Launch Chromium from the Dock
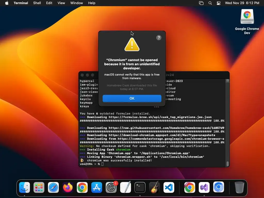The width and height of the screenshot is (264, 198). [219, 187]
